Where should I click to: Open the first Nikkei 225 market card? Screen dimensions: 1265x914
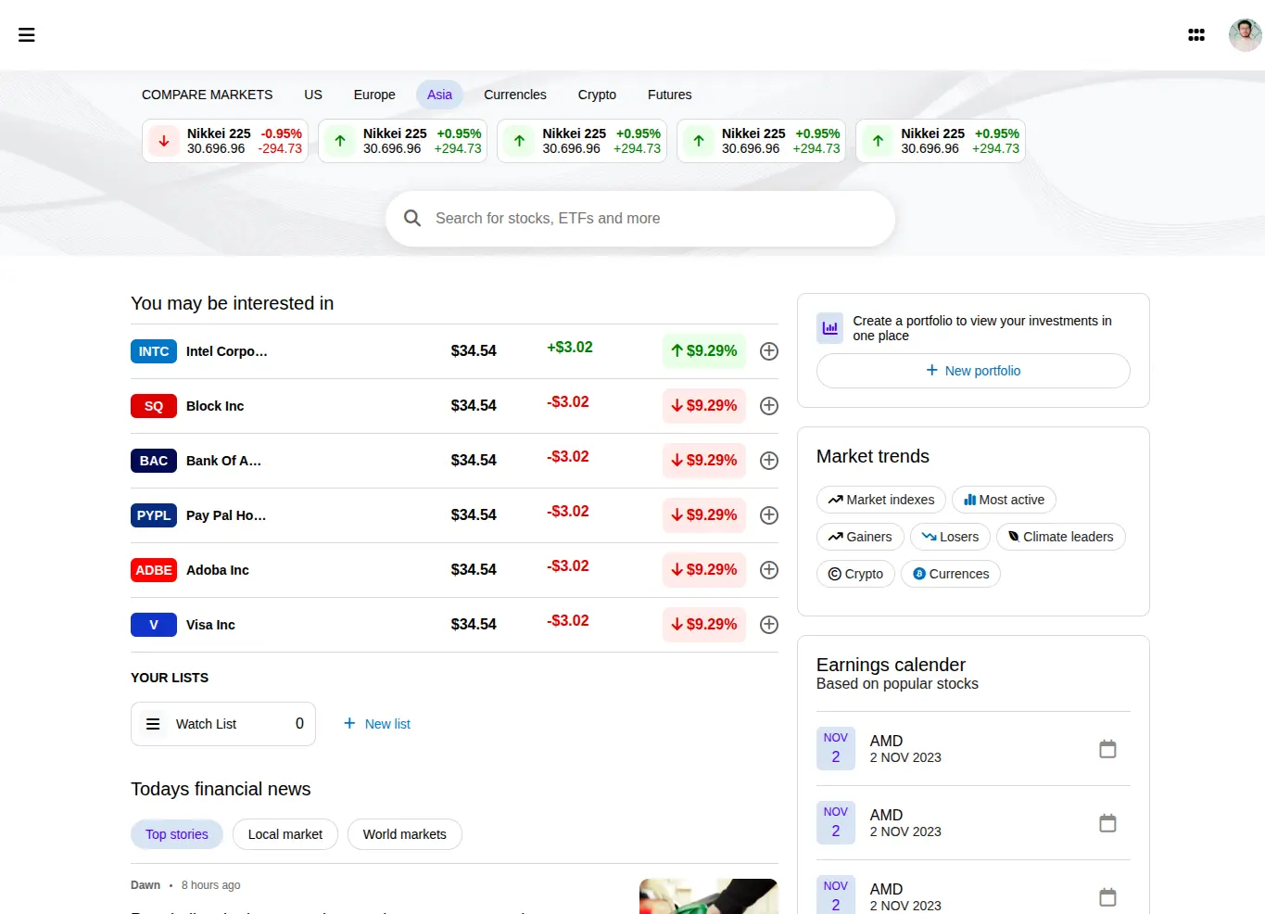tap(224, 140)
